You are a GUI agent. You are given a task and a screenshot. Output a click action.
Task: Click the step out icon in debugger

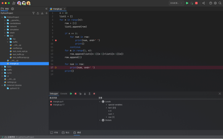pyautogui.click(x=90, y=94)
